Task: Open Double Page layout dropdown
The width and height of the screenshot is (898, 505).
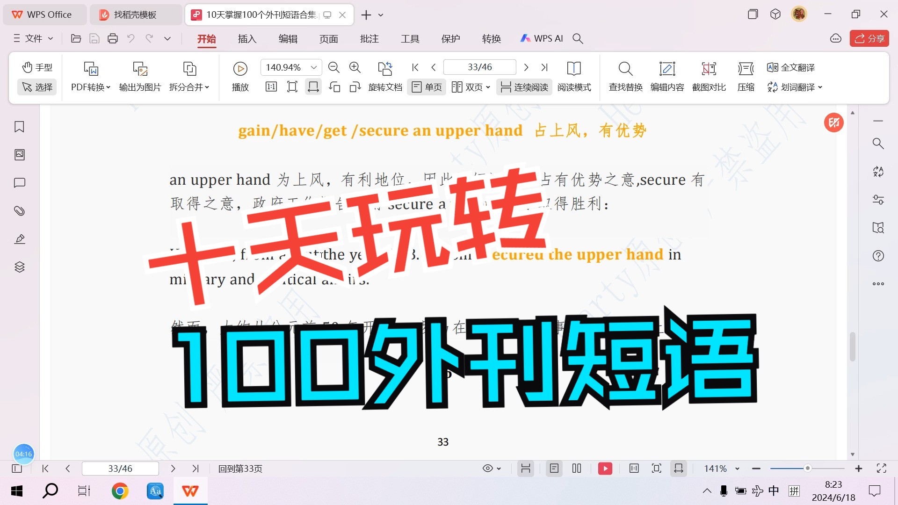Action: pos(471,87)
